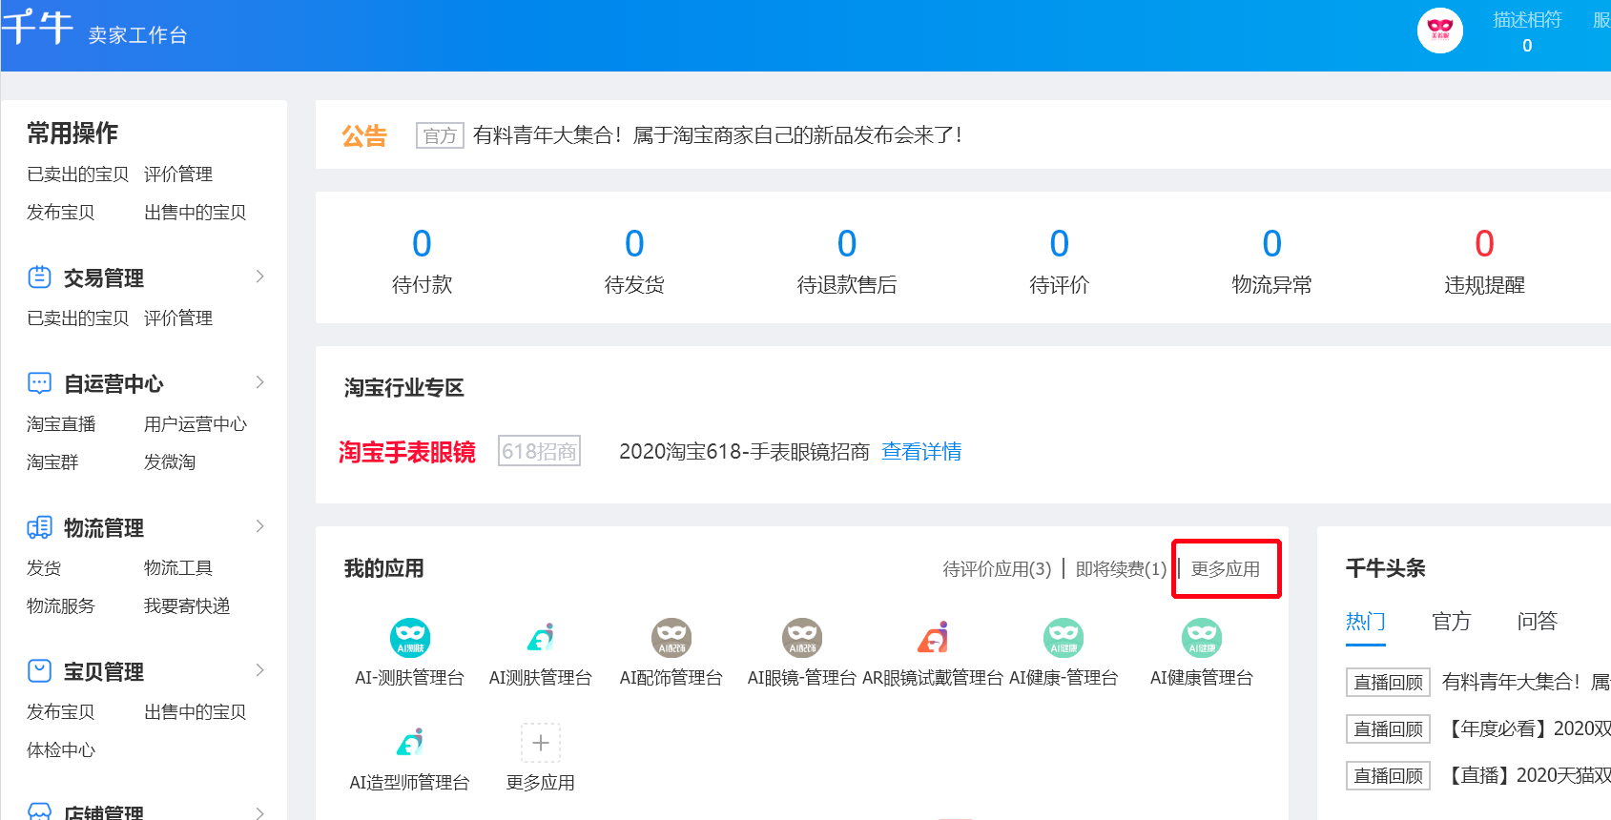Expand the 自运营中心 section arrow
Image resolution: width=1611 pixels, height=820 pixels.
tap(259, 382)
